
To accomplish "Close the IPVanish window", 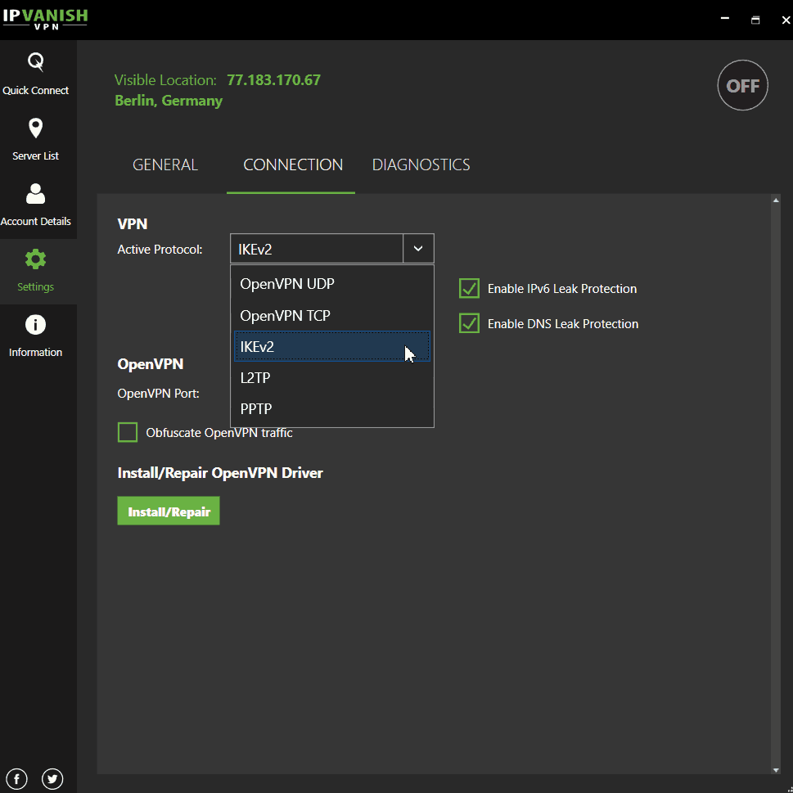I will [786, 20].
